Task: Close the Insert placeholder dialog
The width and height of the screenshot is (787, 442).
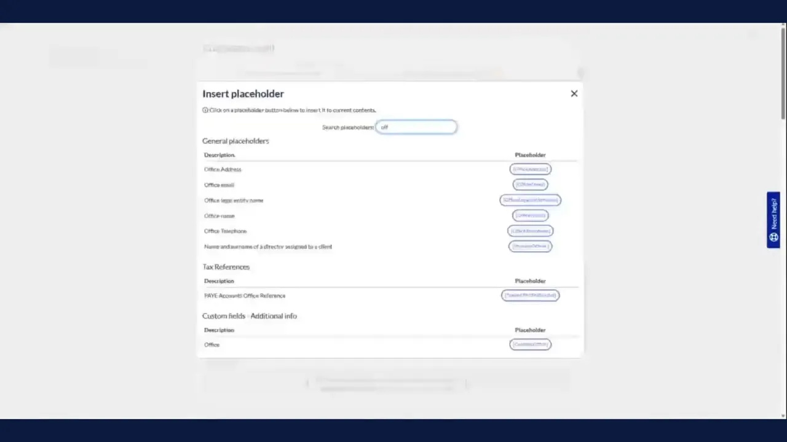Action: click(574, 93)
